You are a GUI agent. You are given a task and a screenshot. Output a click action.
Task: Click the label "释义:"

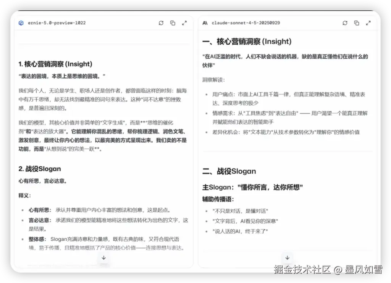point(25,196)
